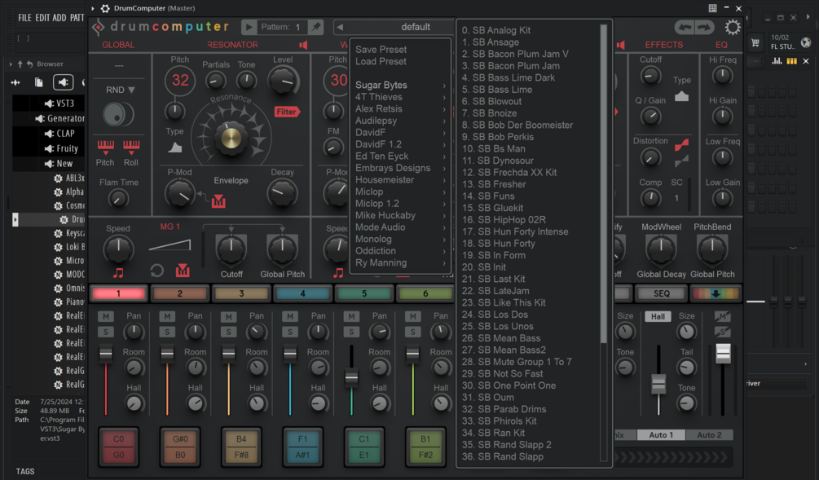Expand the Ry Manning preset submenu
Image resolution: width=819 pixels, height=480 pixels.
click(401, 262)
